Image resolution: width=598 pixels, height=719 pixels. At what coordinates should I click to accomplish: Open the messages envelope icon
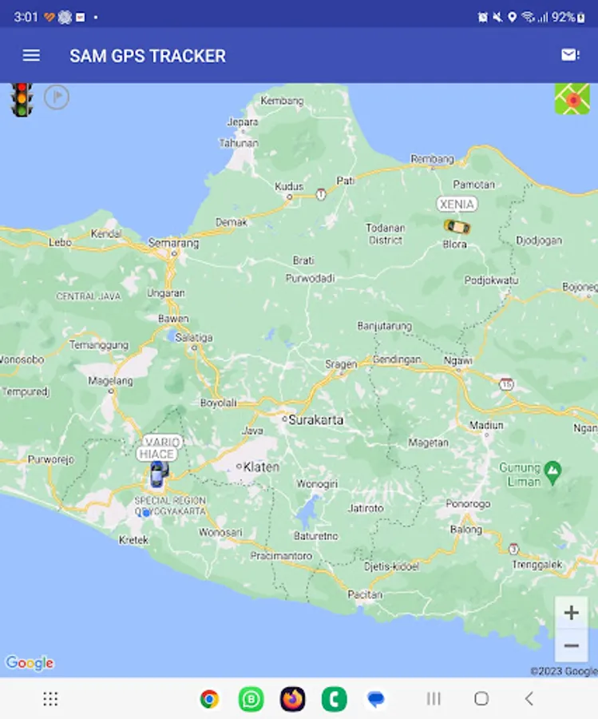(570, 55)
